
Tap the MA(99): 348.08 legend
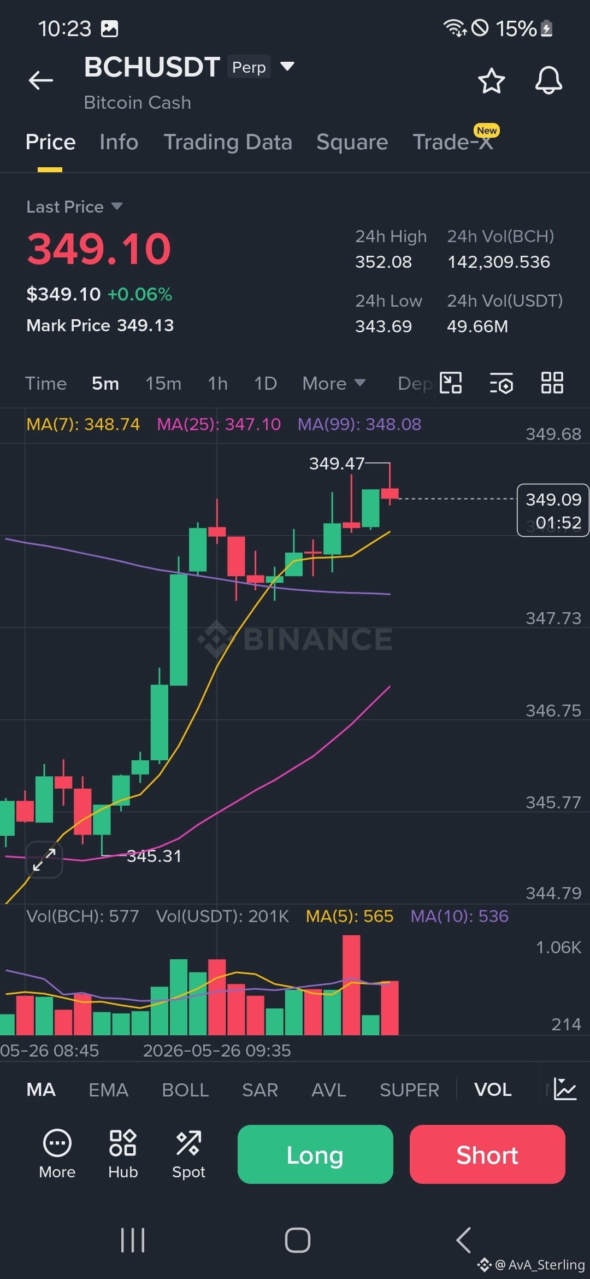point(359,424)
